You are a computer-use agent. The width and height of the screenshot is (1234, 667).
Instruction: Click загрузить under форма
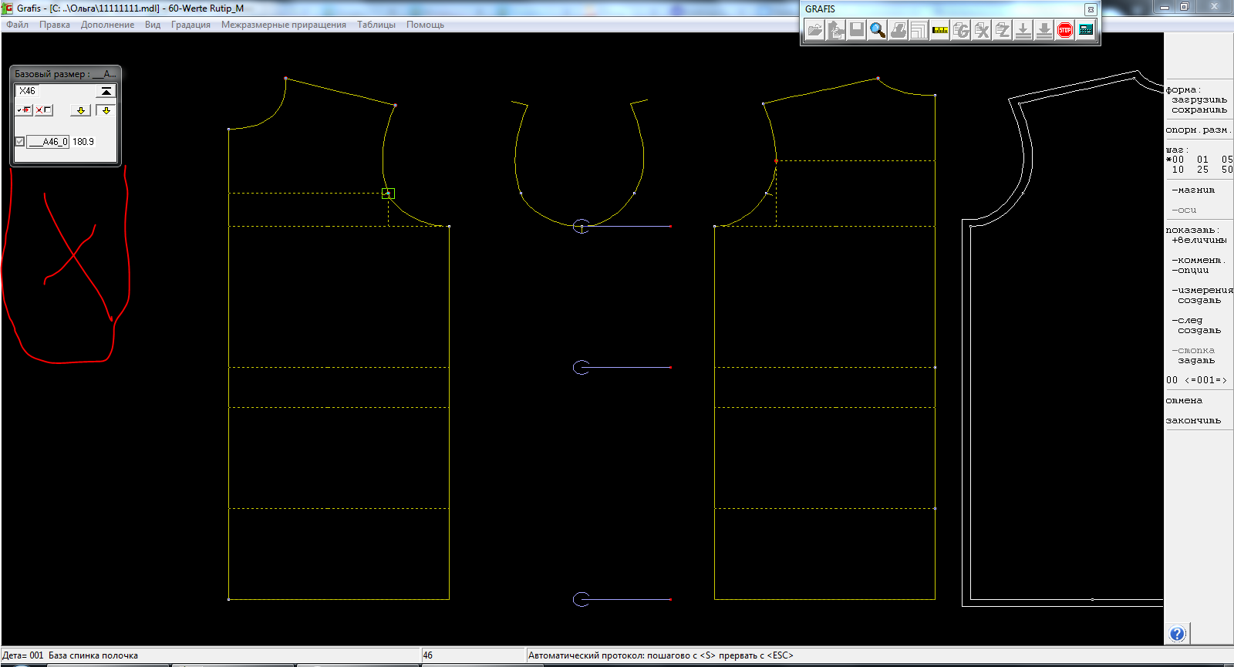(1199, 100)
